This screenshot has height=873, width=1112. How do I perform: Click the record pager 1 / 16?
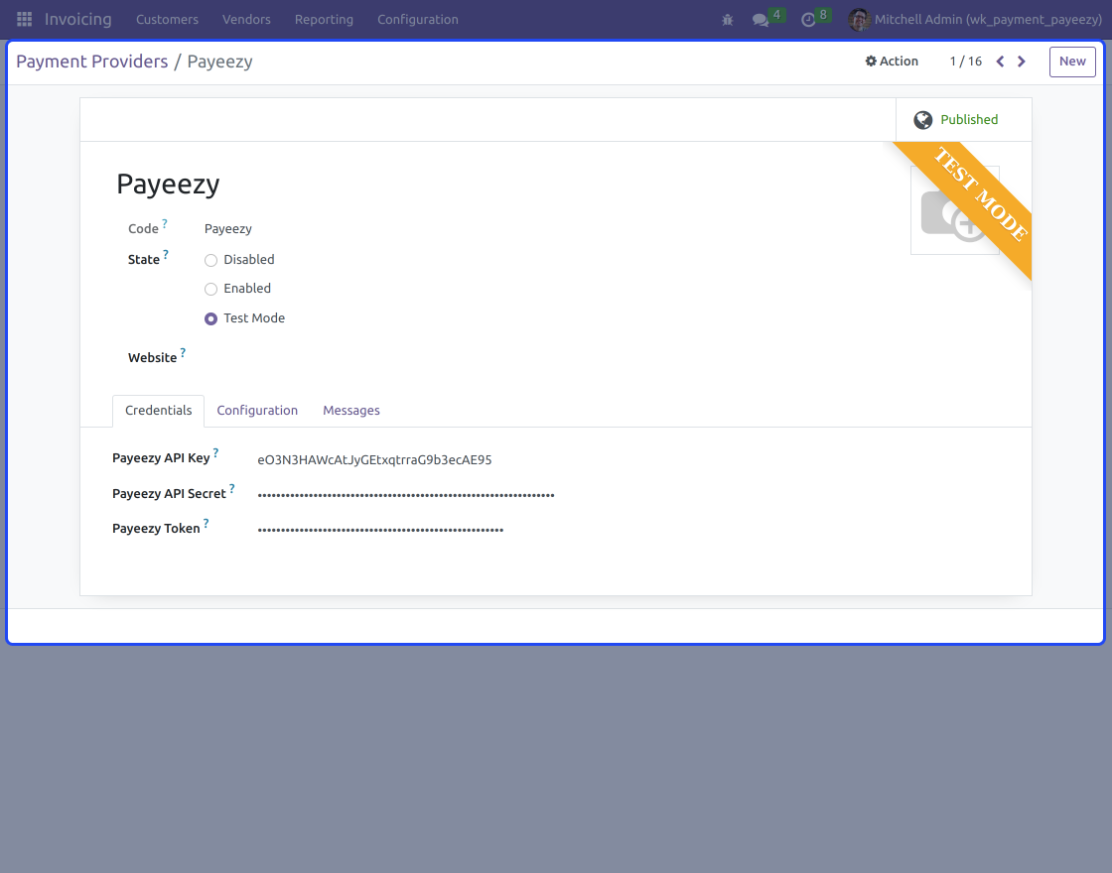(x=966, y=62)
